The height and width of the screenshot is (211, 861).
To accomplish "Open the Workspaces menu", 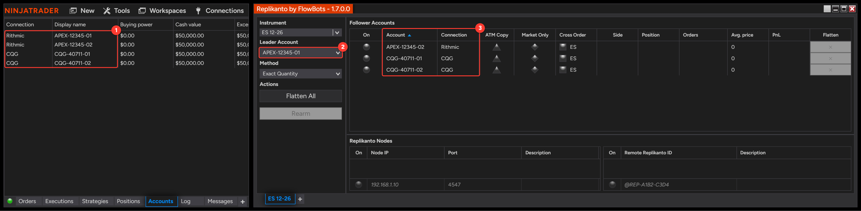I will (x=162, y=11).
